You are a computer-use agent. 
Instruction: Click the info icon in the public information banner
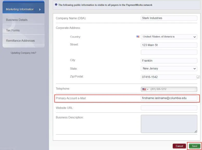(56, 4)
